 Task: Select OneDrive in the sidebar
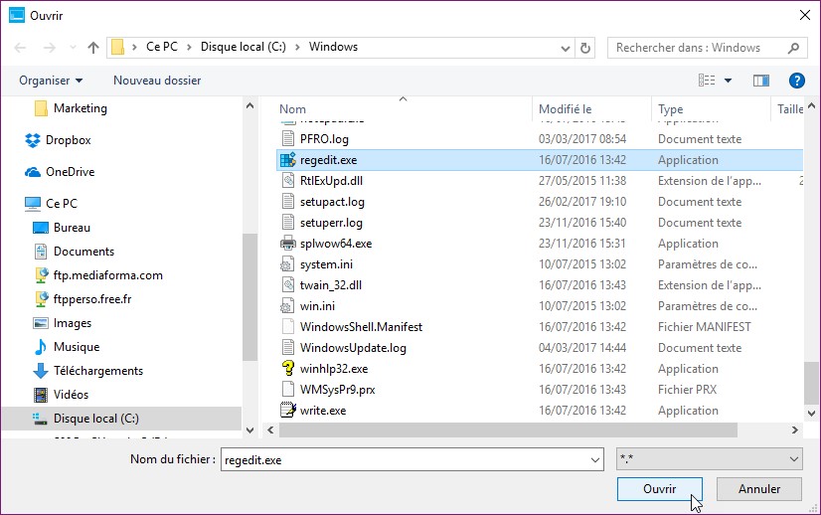tap(70, 172)
